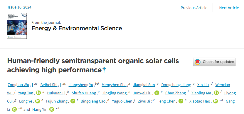
Task: Click Gang Li's ORCID icon
Action: 14,110
